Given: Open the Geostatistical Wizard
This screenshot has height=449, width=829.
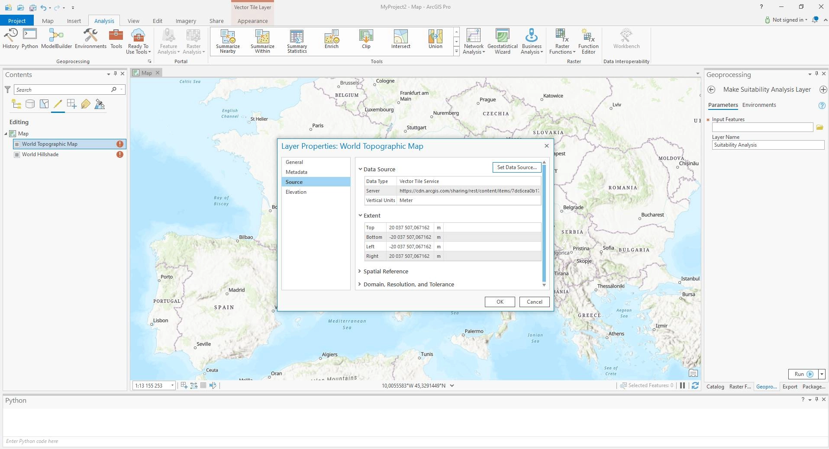Looking at the screenshot, I should point(503,41).
